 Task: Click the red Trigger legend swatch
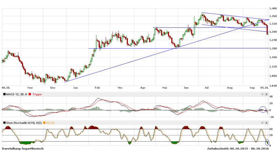coord(29,94)
